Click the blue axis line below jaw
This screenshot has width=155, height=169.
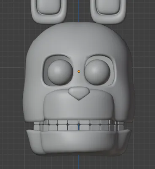pyautogui.click(x=79, y=162)
